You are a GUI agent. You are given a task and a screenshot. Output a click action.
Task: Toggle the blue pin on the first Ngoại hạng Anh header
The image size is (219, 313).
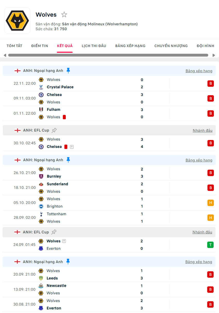(68, 70)
